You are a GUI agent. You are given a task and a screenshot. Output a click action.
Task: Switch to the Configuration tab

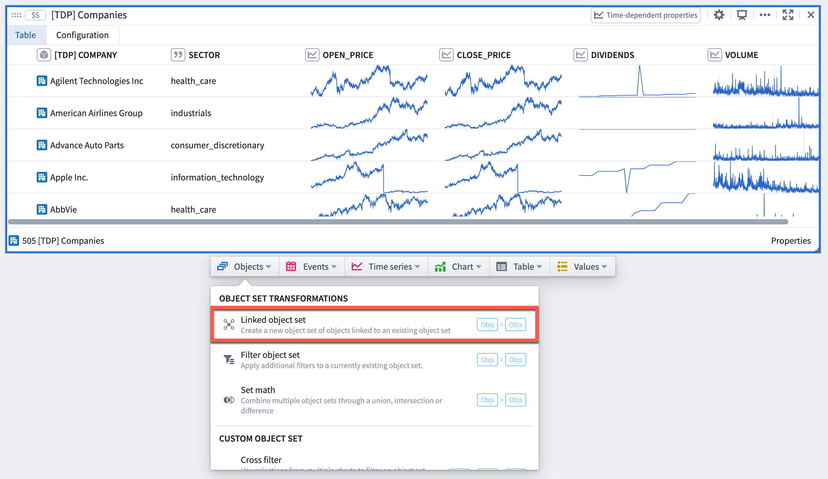[x=82, y=35]
